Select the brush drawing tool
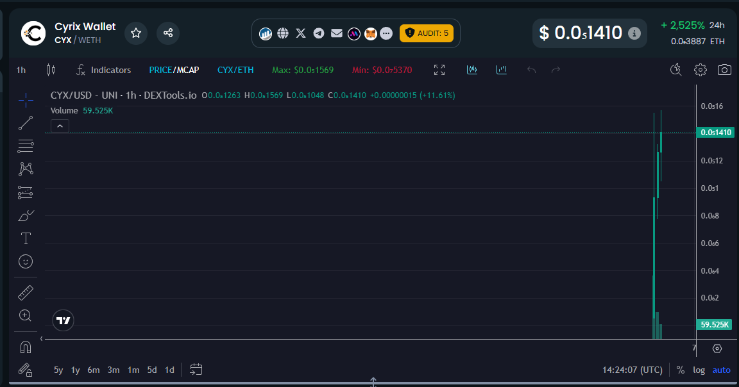 pos(26,216)
